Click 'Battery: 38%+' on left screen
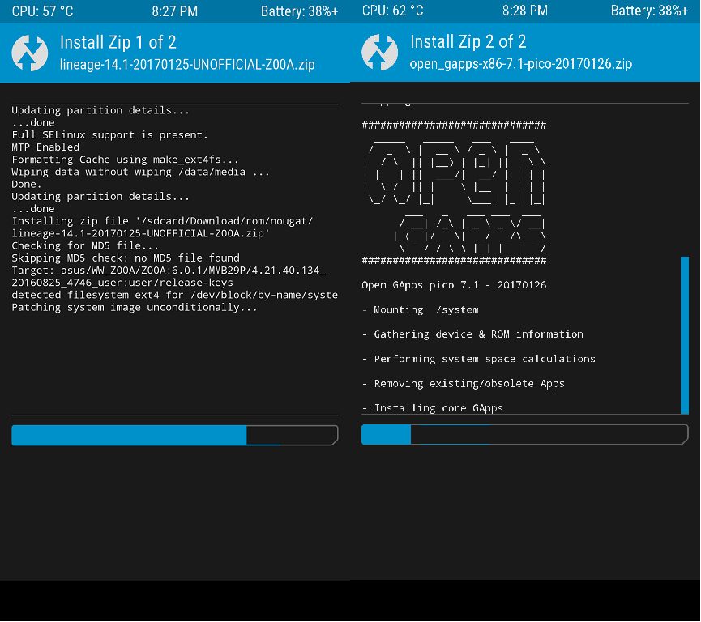This screenshot has width=701, height=622. pyautogui.click(x=300, y=11)
